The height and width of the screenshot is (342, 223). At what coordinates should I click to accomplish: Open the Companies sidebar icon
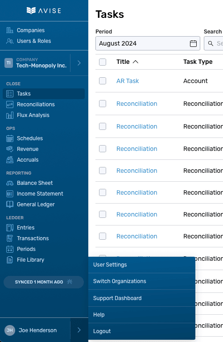[10, 30]
